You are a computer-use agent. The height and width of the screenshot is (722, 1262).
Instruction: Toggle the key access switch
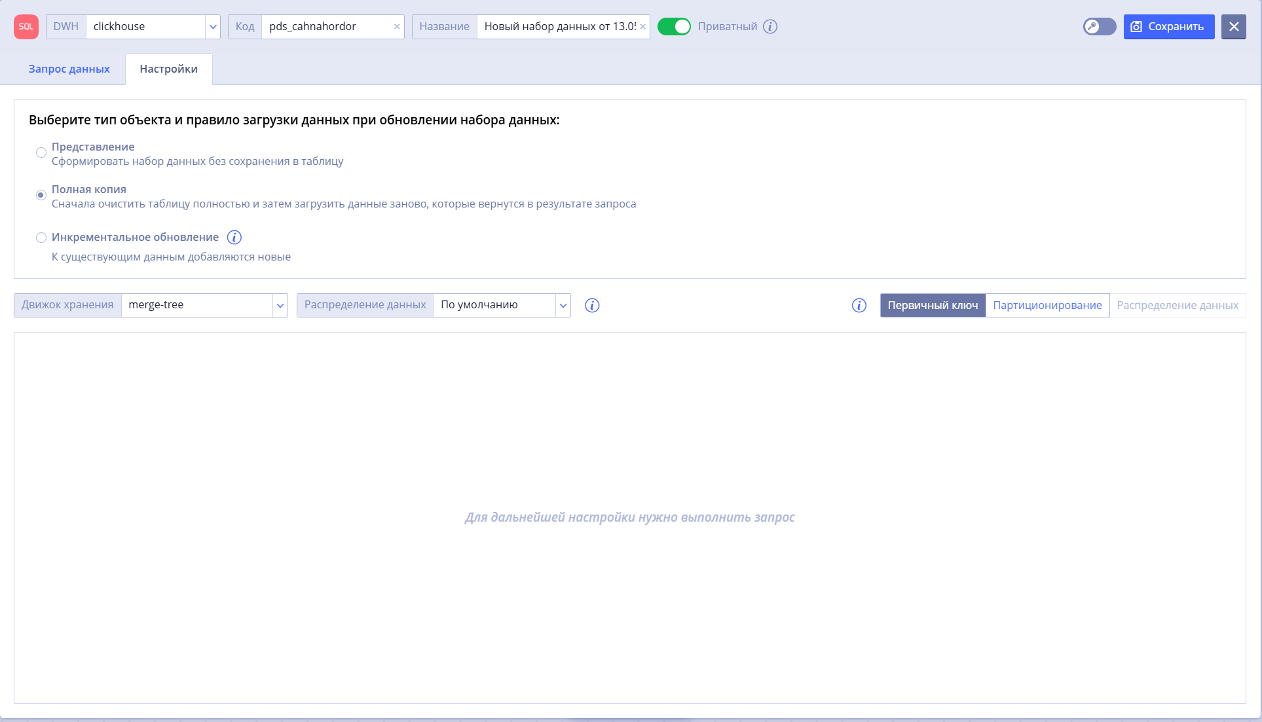(1100, 27)
